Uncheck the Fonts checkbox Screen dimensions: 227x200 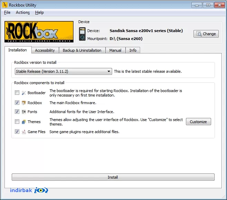click(x=17, y=112)
